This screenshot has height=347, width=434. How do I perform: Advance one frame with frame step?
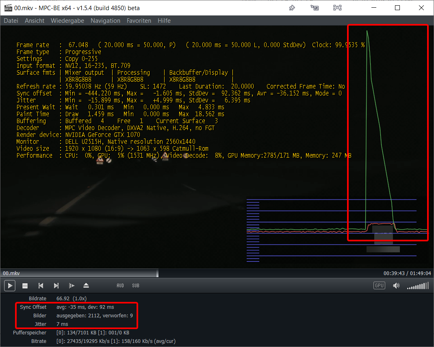(x=72, y=286)
